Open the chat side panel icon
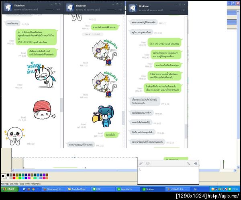This screenshot has width=241, height=200. pyautogui.click(x=196, y=163)
